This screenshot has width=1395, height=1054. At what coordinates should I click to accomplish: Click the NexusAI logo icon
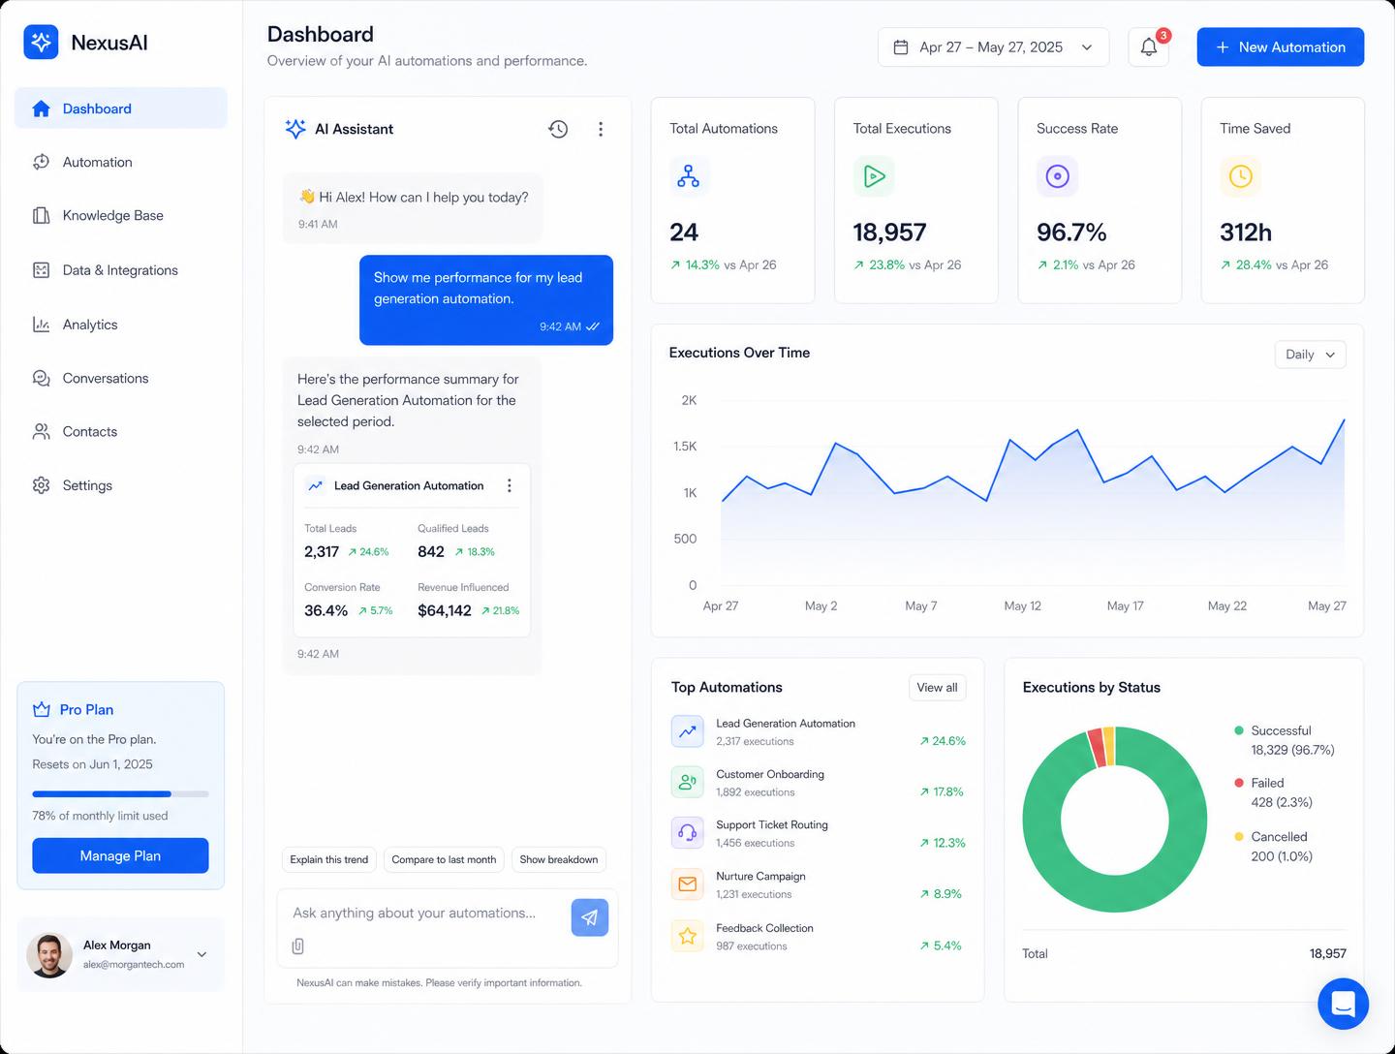pyautogui.click(x=41, y=43)
